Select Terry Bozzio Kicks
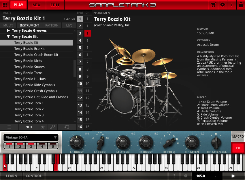The image size is (245, 180). click(36, 61)
